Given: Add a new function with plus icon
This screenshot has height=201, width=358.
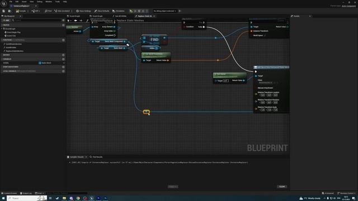Looking at the screenshot, I should tap(63, 40).
